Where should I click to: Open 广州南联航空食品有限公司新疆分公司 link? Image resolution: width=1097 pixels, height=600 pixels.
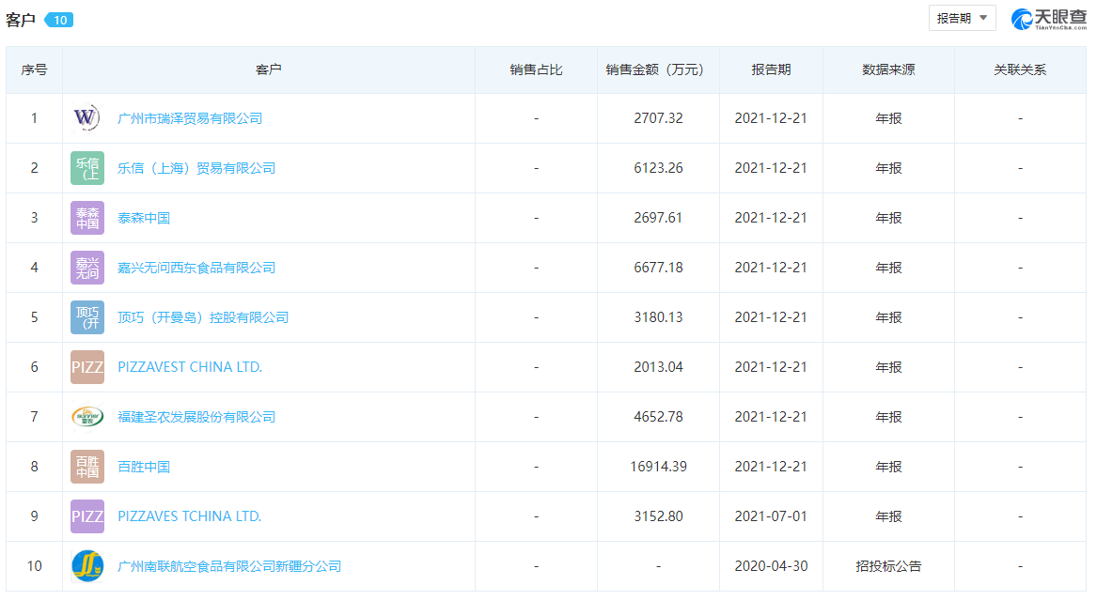click(228, 566)
